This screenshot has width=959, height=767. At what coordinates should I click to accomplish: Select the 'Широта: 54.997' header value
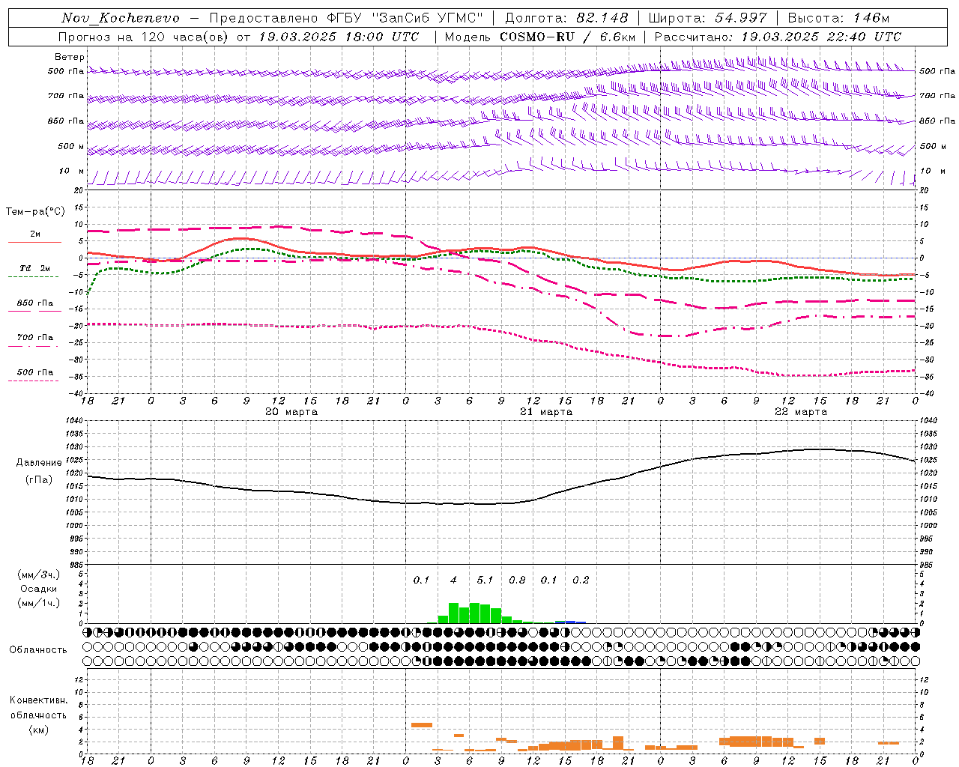point(708,18)
